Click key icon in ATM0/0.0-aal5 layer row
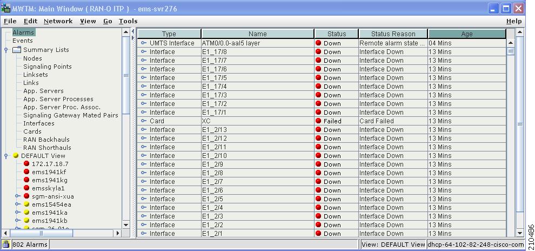 [x=144, y=43]
